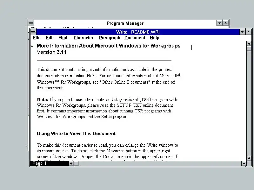Click the bold 'Note:' word
The width and height of the screenshot is (254, 190).
pos(43,99)
